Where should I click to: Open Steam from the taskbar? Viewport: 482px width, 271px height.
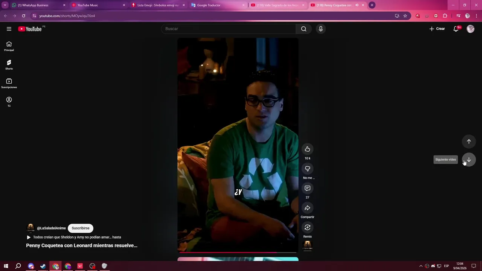coord(43,266)
